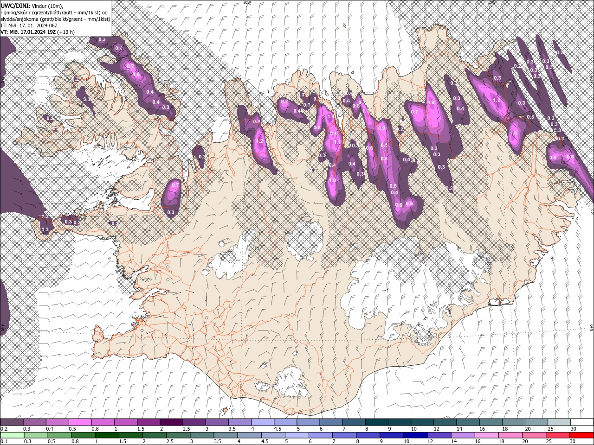Pick the bright pink 0.5 swatch in the snow scale
The image size is (594, 445).
click(x=80, y=422)
